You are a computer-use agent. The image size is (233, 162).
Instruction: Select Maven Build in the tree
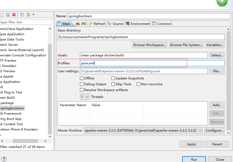(x=7, y=98)
